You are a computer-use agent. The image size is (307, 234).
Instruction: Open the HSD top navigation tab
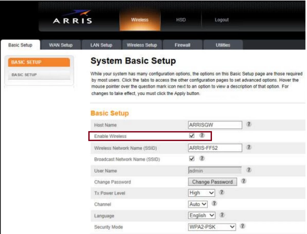[x=181, y=20]
